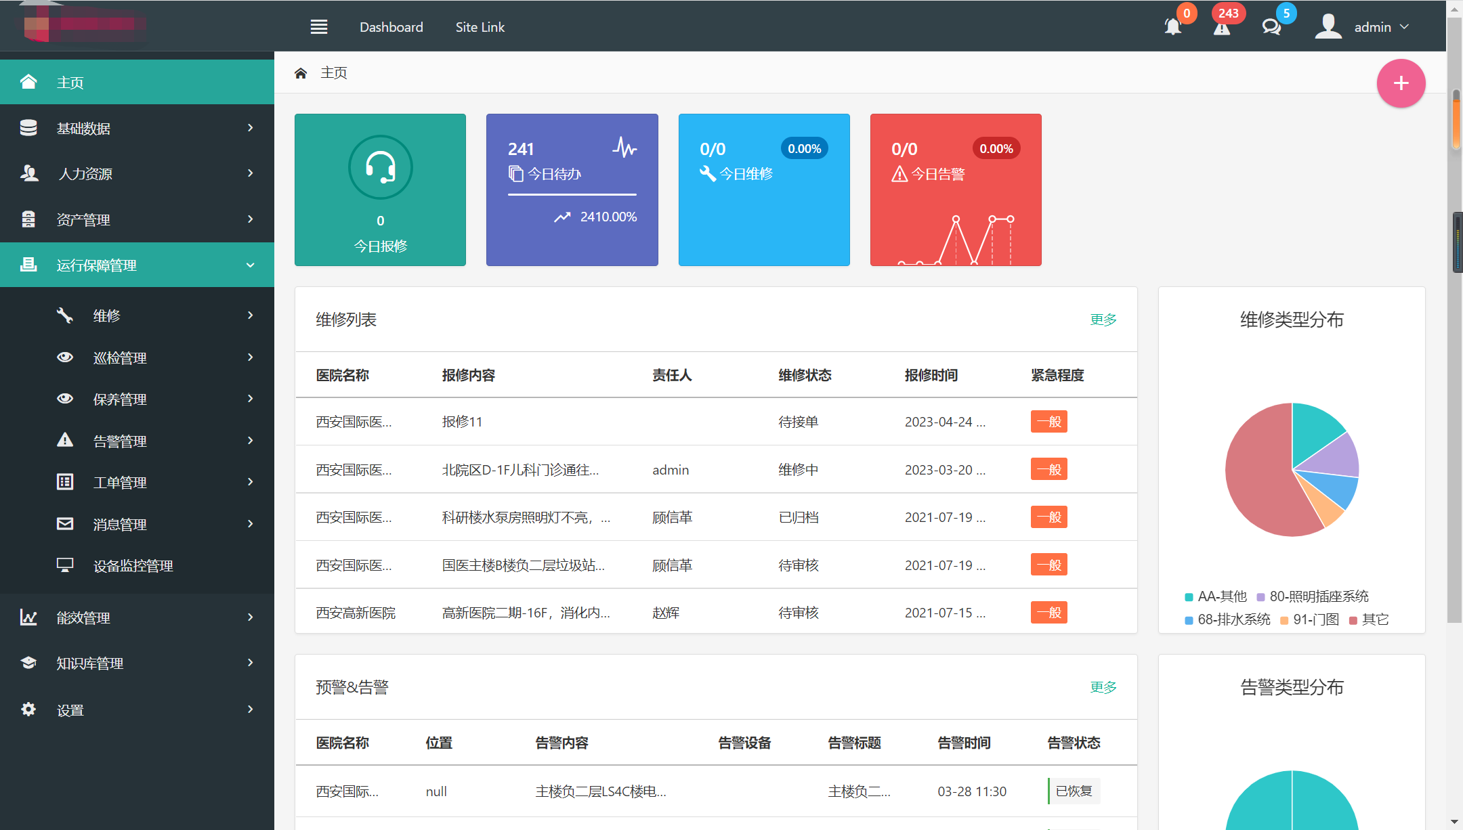The image size is (1463, 830).
Task: Expand the 基础数据 sidebar menu
Action: coord(137,128)
